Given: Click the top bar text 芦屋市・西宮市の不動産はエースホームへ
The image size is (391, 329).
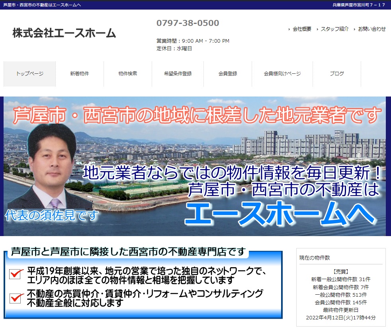Looking at the screenshot, I should coord(42,5).
